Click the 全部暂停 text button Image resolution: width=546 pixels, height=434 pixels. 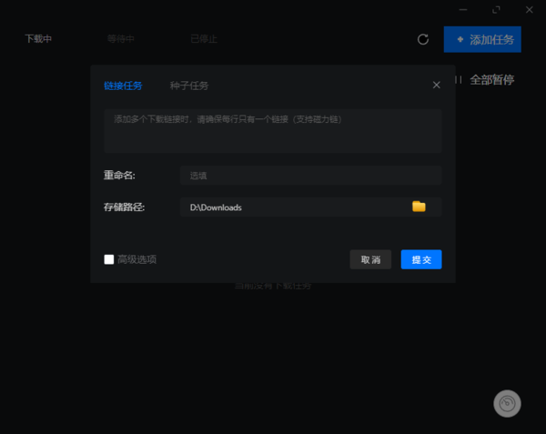click(x=492, y=80)
